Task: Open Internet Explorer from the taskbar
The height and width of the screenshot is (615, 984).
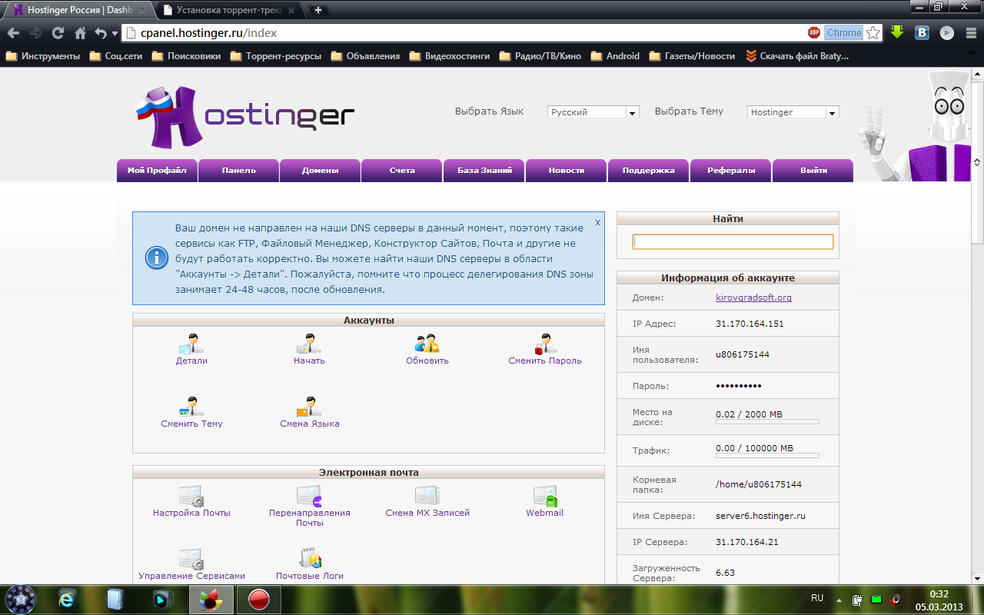Action: [x=68, y=600]
